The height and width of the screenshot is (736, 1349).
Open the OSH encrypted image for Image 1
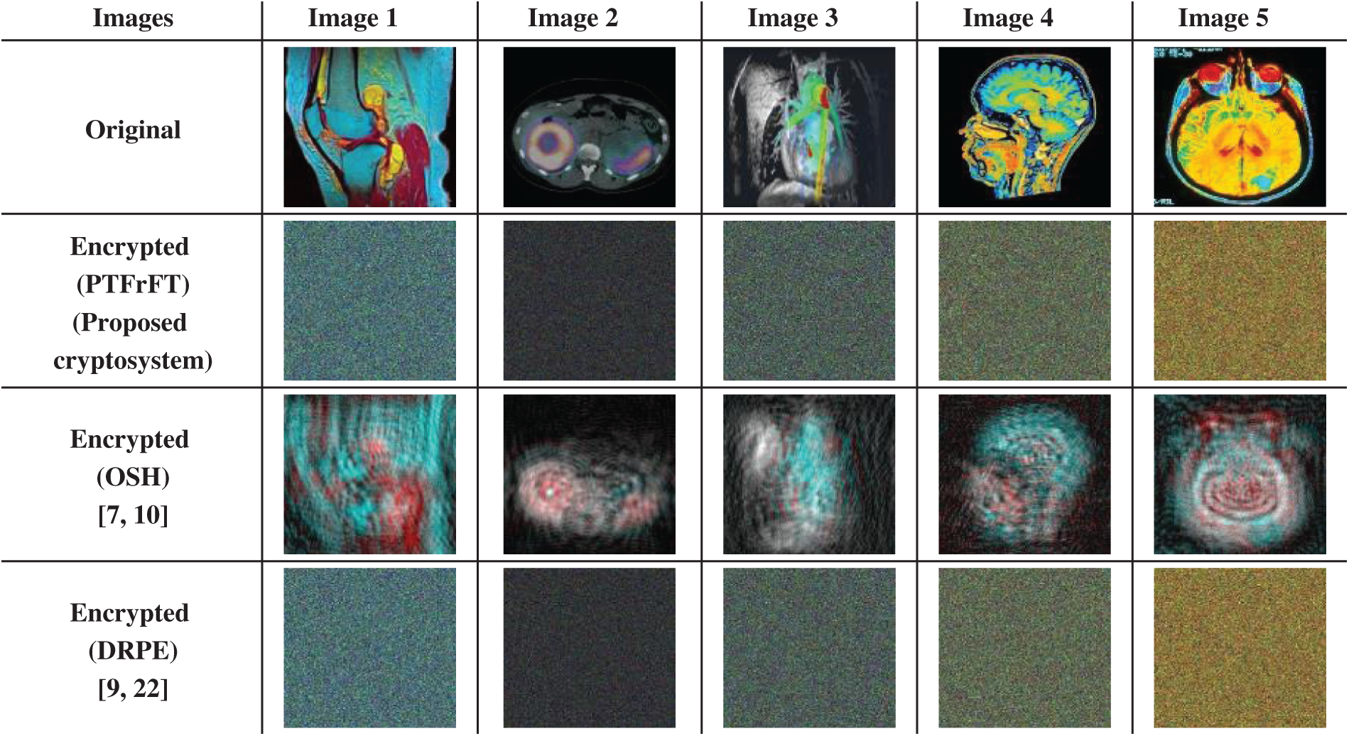click(x=369, y=474)
